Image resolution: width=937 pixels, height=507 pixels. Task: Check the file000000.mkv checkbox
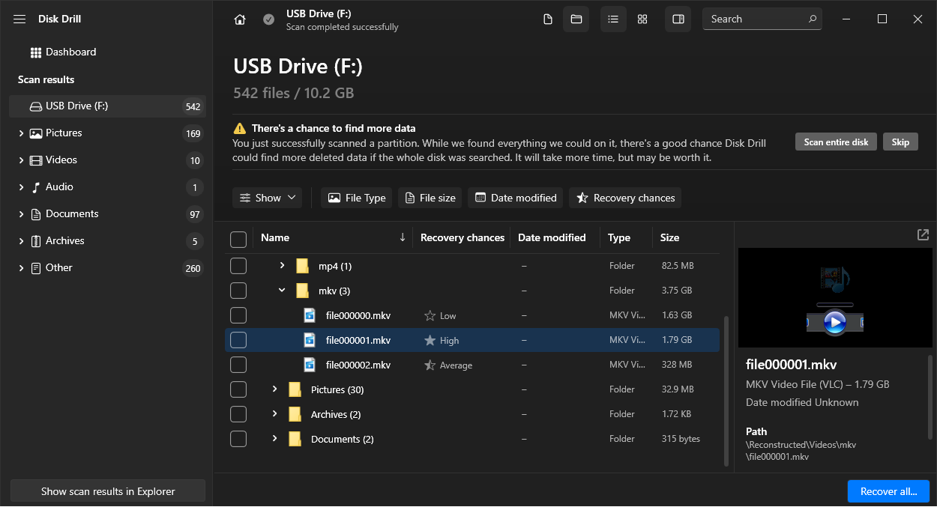click(238, 315)
